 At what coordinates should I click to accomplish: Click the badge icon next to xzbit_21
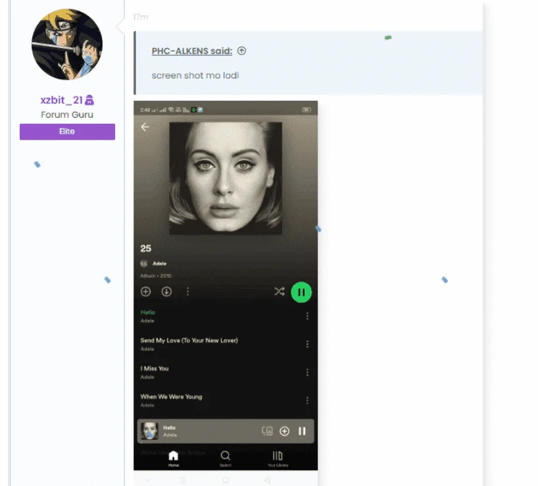[89, 100]
